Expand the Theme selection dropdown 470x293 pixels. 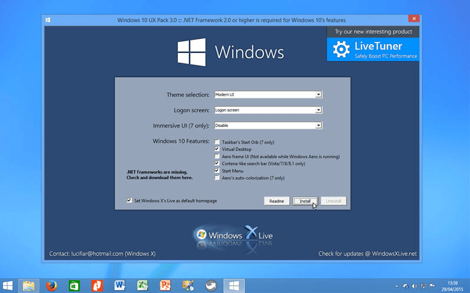pyautogui.click(x=318, y=95)
